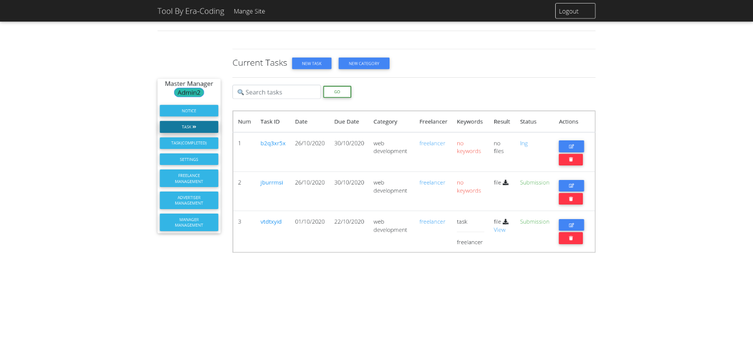Image resolution: width=753 pixels, height=361 pixels.
Task: Open the View link for task vtdtxyid
Action: coord(499,230)
